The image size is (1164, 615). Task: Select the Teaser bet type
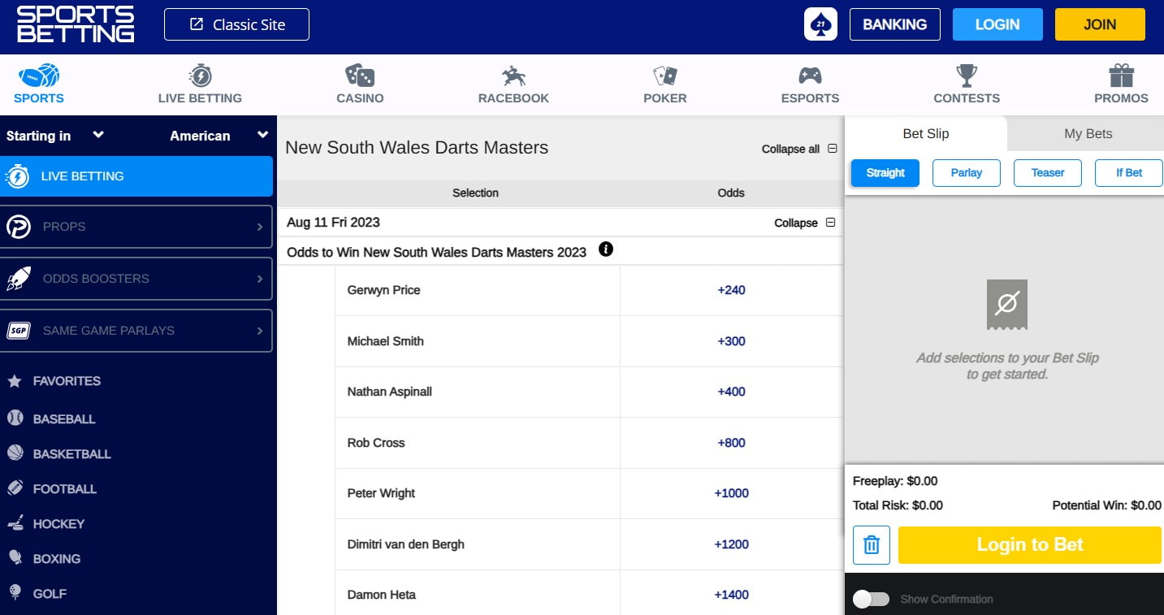click(x=1048, y=173)
